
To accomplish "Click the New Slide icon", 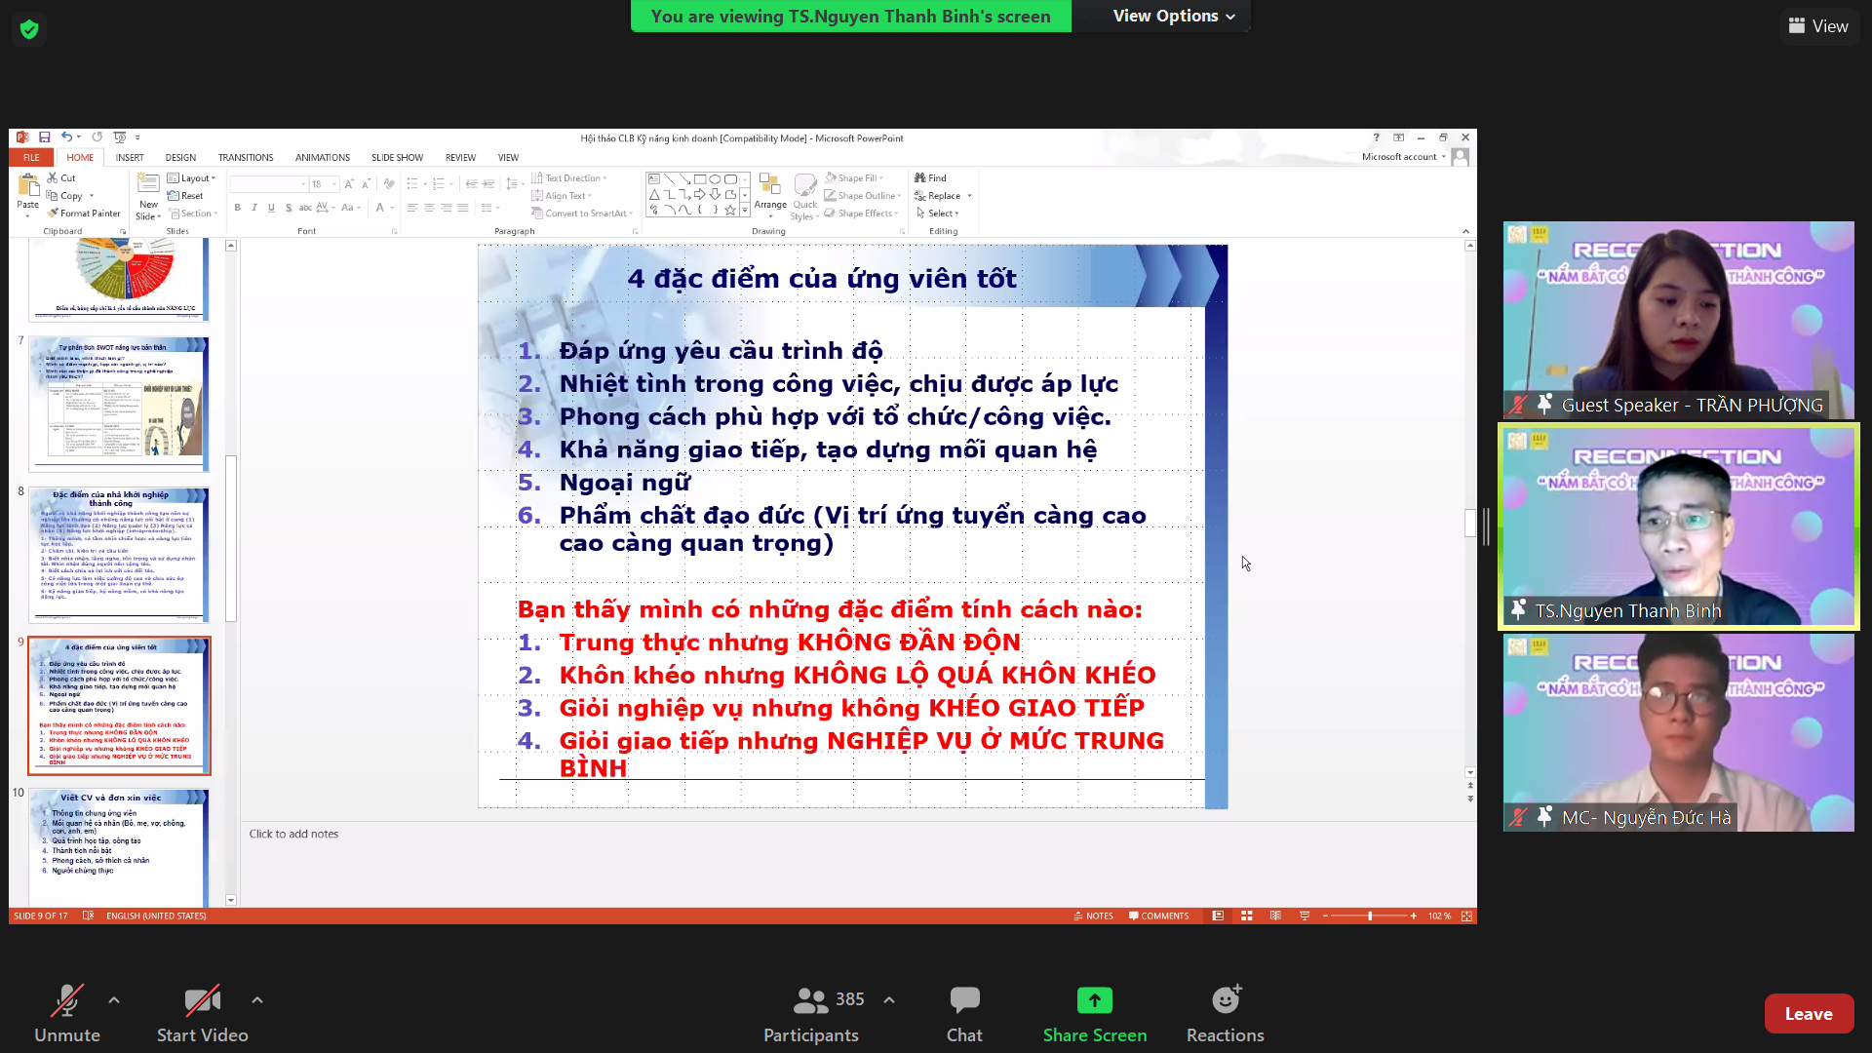I will point(148,185).
